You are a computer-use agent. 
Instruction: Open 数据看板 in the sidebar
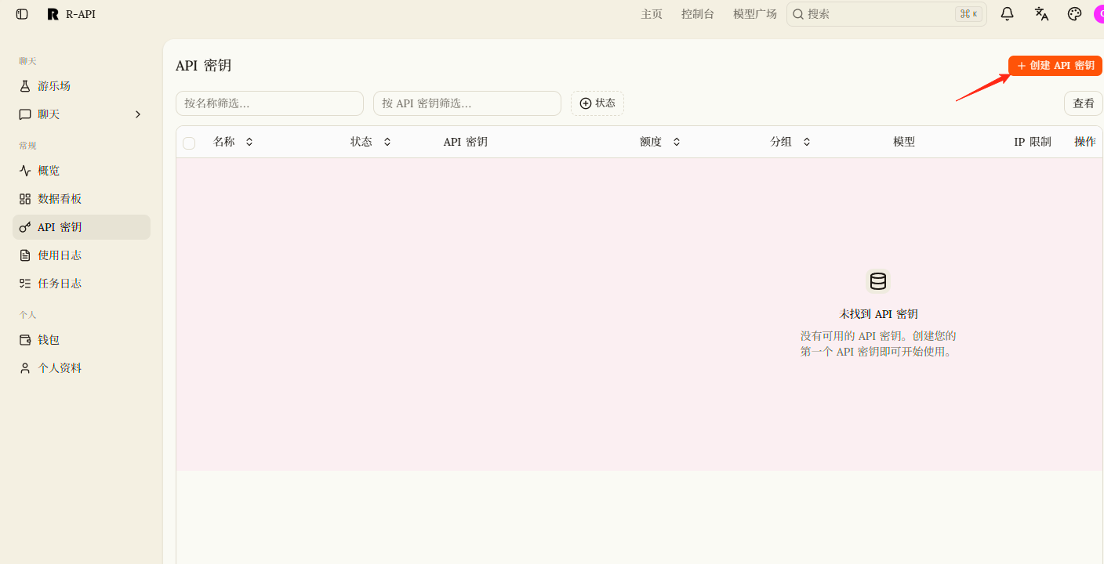pos(82,199)
